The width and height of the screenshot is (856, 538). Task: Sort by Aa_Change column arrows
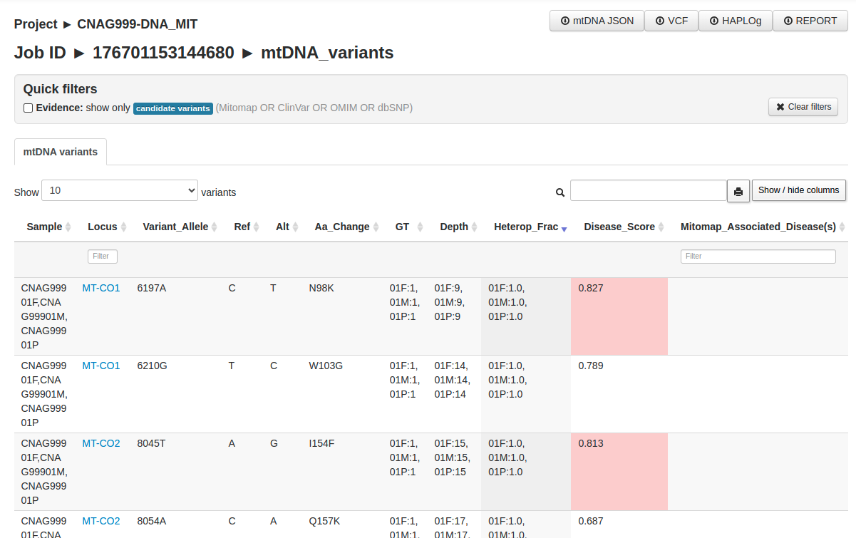pos(376,227)
